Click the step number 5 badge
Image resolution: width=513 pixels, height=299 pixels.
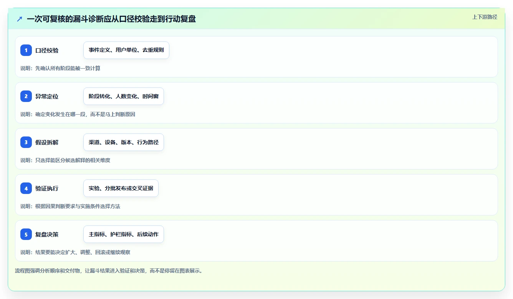[26, 234]
